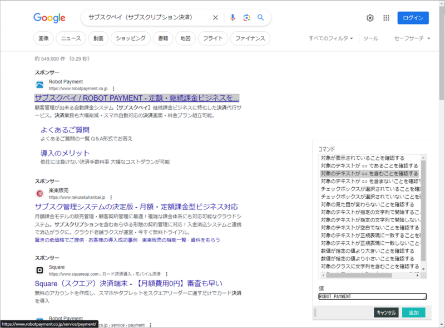445x328 pixels.
Task: Open 楽楽販売の機能一覧 sitelink
Action: coord(164,240)
